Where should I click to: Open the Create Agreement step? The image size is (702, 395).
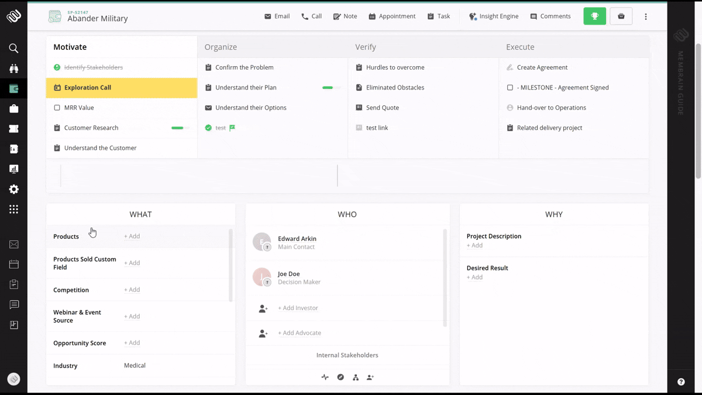click(x=542, y=67)
